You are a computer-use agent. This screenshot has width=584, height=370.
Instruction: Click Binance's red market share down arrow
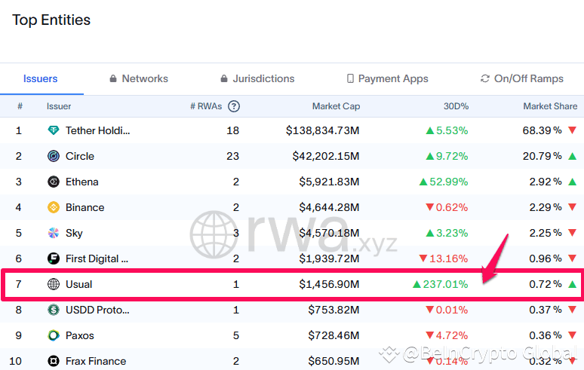click(573, 206)
